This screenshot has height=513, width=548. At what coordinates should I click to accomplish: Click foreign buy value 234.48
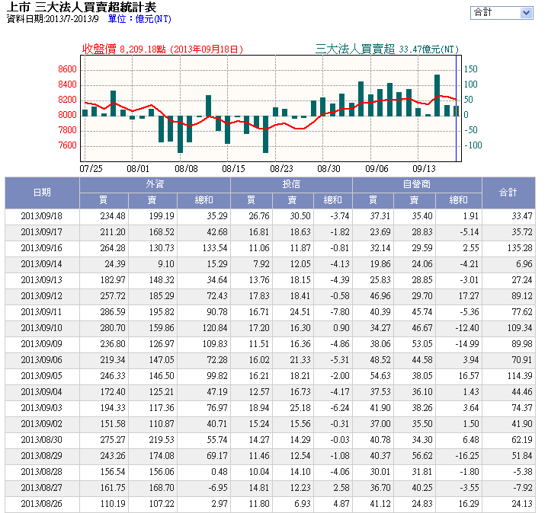pyautogui.click(x=113, y=216)
